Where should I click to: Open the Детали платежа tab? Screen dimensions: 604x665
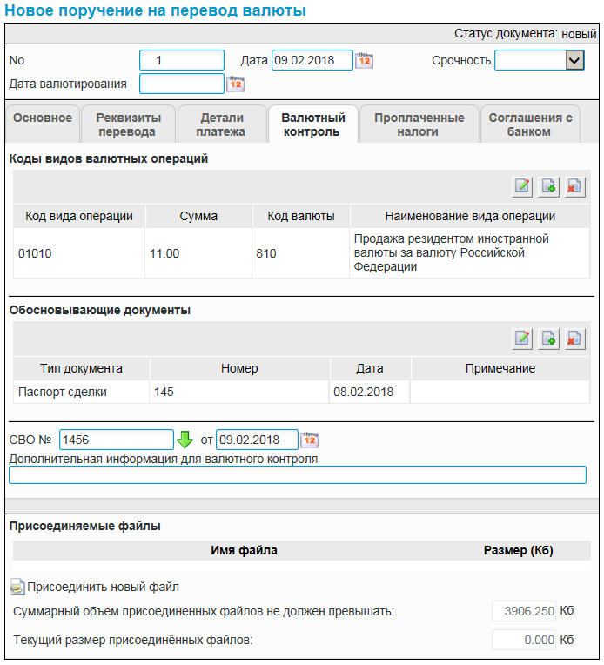point(221,124)
